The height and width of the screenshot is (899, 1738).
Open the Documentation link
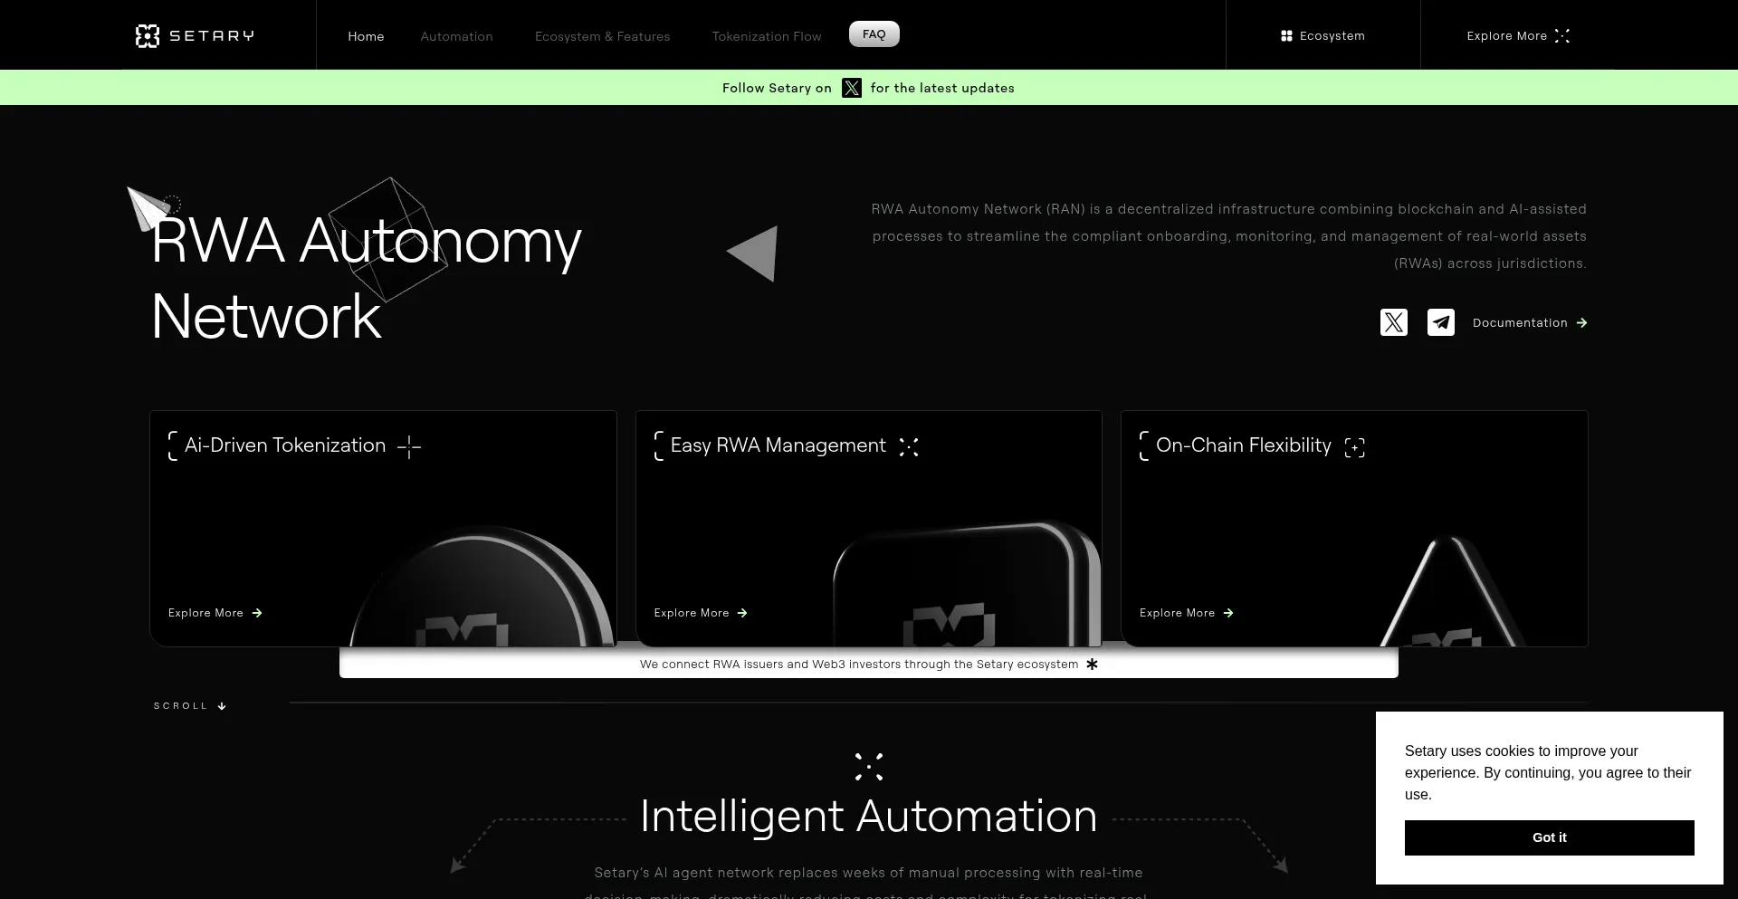pyautogui.click(x=1529, y=323)
